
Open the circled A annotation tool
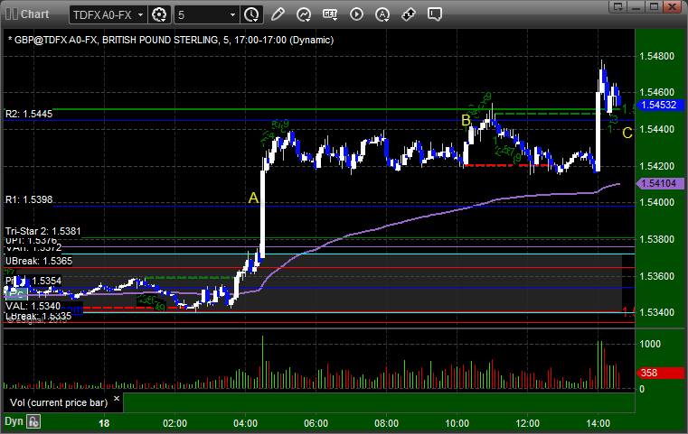tap(382, 14)
